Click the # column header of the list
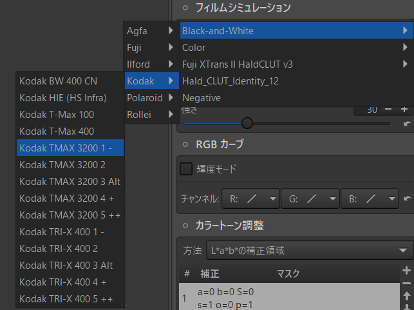 pos(187,273)
